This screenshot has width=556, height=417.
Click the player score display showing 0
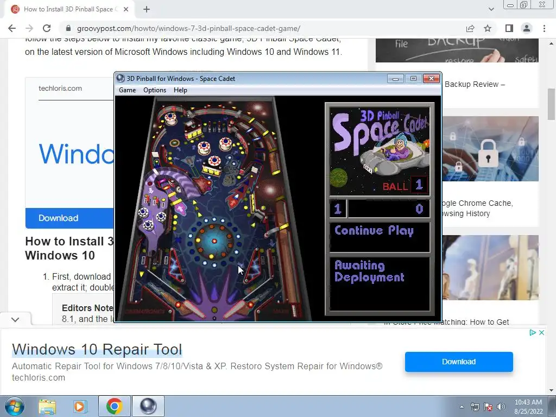pyautogui.click(x=389, y=208)
